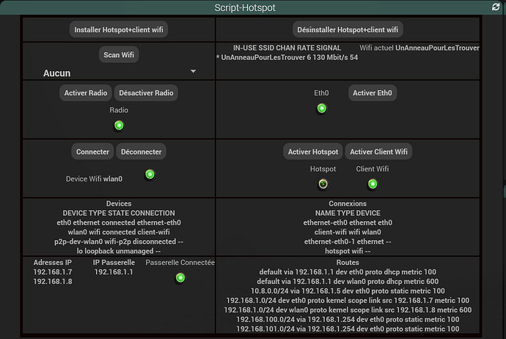Click the NAME TYPE DEVICE header
Viewport: 506px width, 339px height.
pos(348,213)
